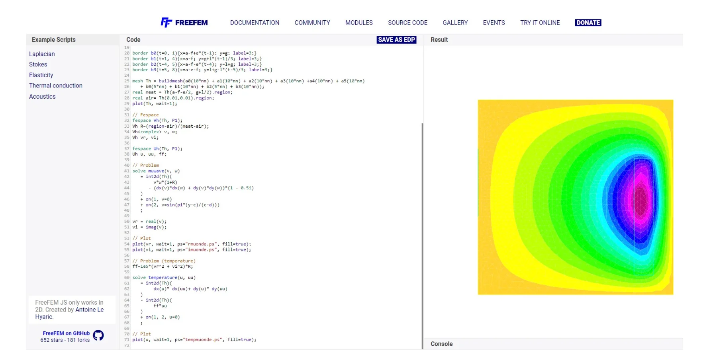Open the Thermal conduction example

coord(56,86)
